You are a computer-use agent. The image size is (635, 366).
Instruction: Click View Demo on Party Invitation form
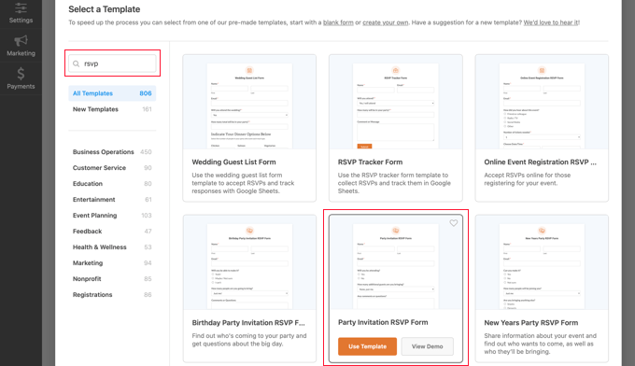pos(428,346)
